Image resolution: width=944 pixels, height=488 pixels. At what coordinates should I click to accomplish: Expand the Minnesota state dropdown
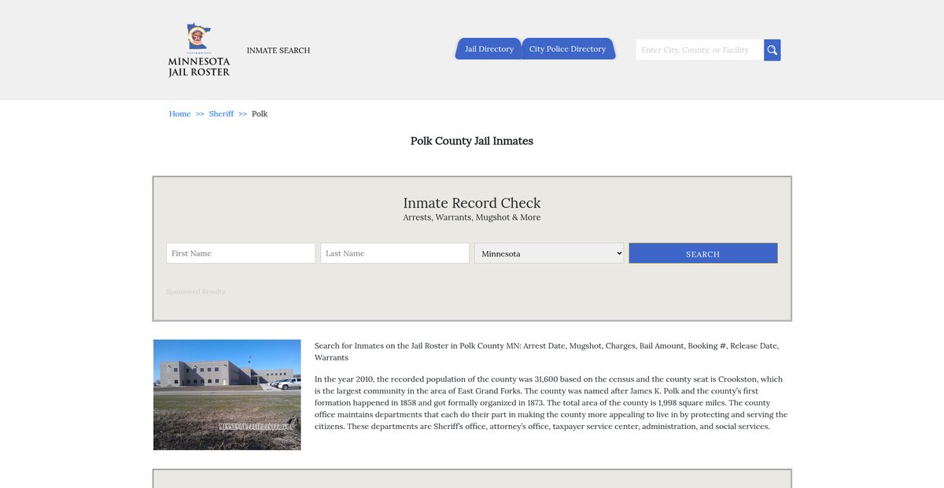click(x=549, y=253)
